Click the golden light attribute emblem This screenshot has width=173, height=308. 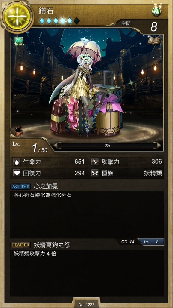point(17,16)
